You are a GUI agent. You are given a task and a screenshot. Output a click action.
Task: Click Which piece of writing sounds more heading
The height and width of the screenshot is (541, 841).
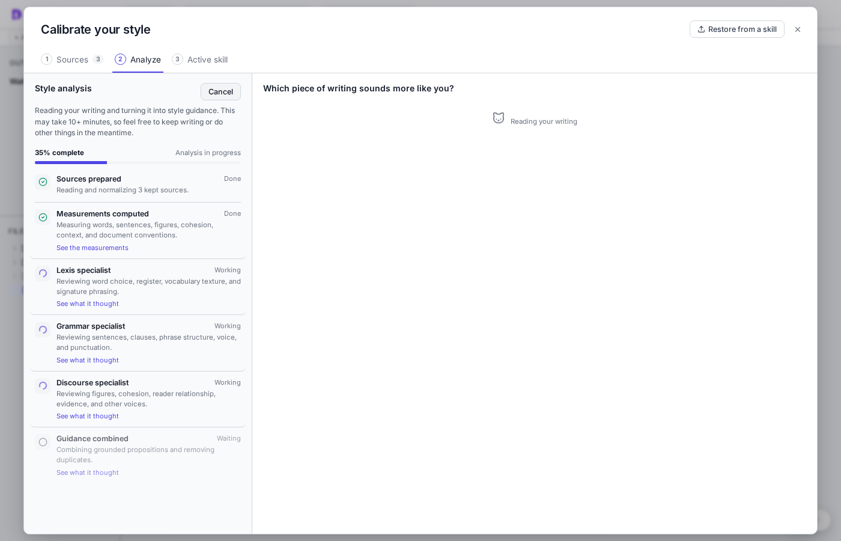pyautogui.click(x=359, y=88)
